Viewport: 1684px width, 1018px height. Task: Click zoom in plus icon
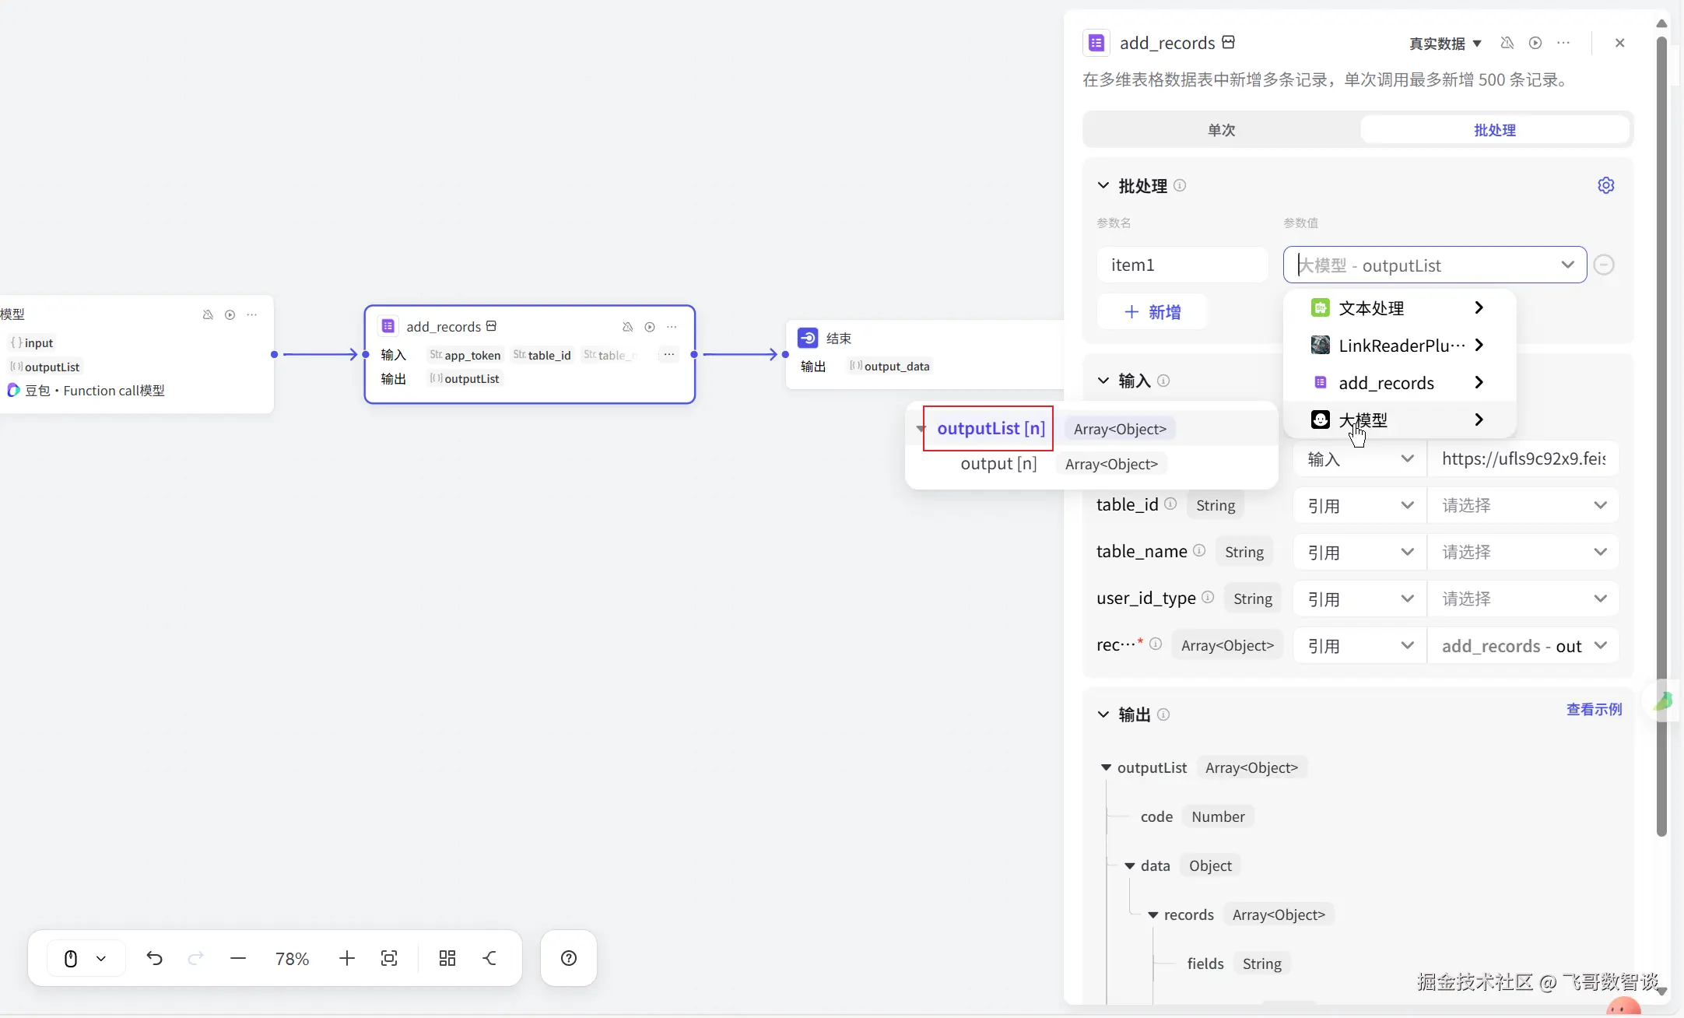pyautogui.click(x=347, y=958)
